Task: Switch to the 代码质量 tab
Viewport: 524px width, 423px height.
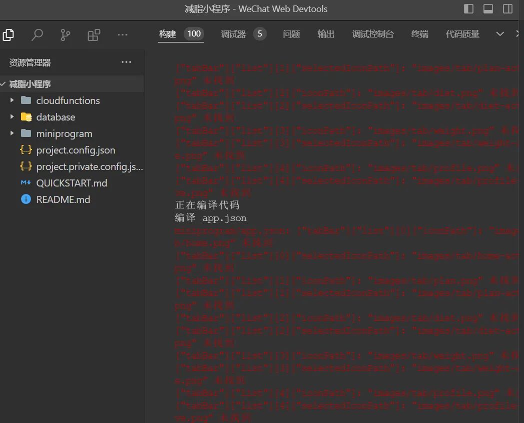Action: pyautogui.click(x=462, y=33)
